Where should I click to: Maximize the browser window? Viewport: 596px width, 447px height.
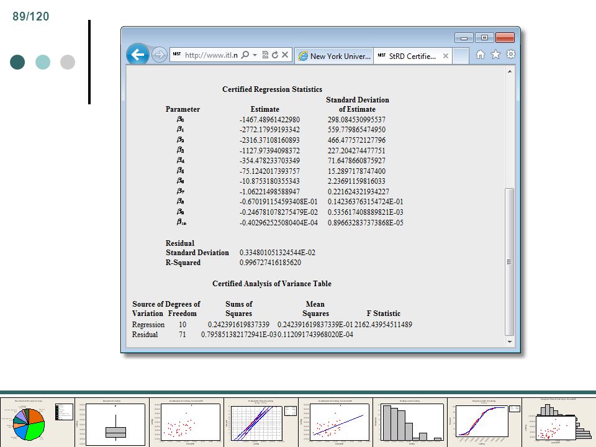[x=484, y=38]
